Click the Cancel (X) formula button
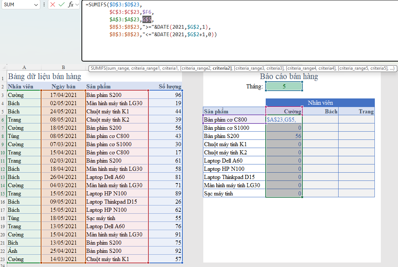 (x=53, y=5)
